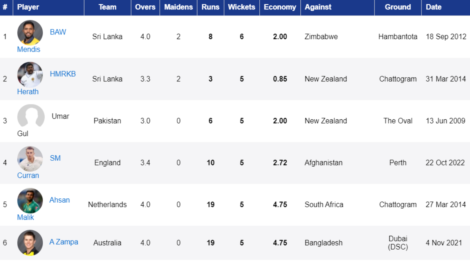The image size is (470, 264).
Task: Sort by the Economy column header
Action: [280, 7]
